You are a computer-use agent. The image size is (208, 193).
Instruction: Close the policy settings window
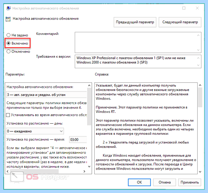[x=197, y=8]
